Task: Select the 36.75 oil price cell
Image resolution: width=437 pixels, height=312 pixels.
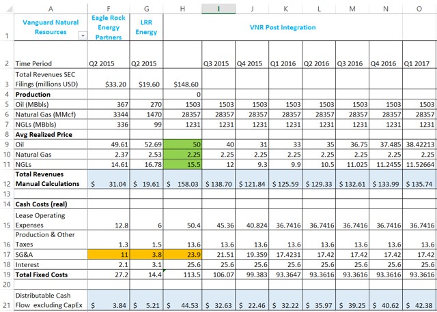Action: [352, 144]
